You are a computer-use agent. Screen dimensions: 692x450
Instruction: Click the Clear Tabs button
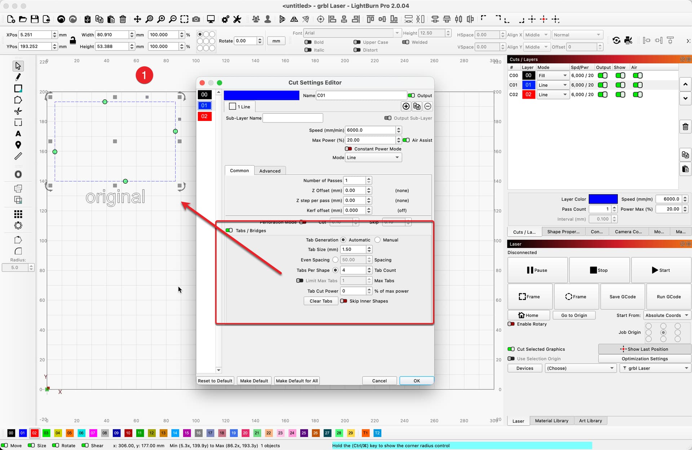320,301
